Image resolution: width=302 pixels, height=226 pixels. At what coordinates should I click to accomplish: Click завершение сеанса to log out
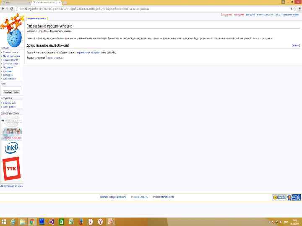pos(290,15)
